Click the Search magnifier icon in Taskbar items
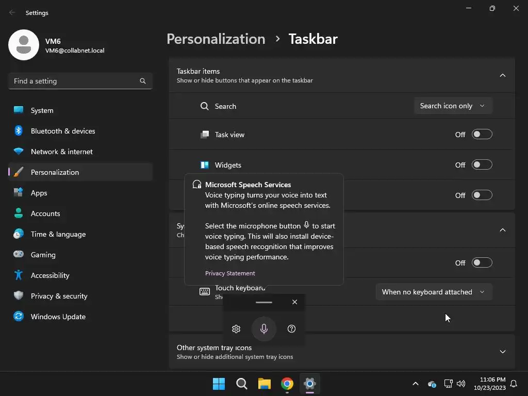This screenshot has width=528, height=396. coord(204,106)
